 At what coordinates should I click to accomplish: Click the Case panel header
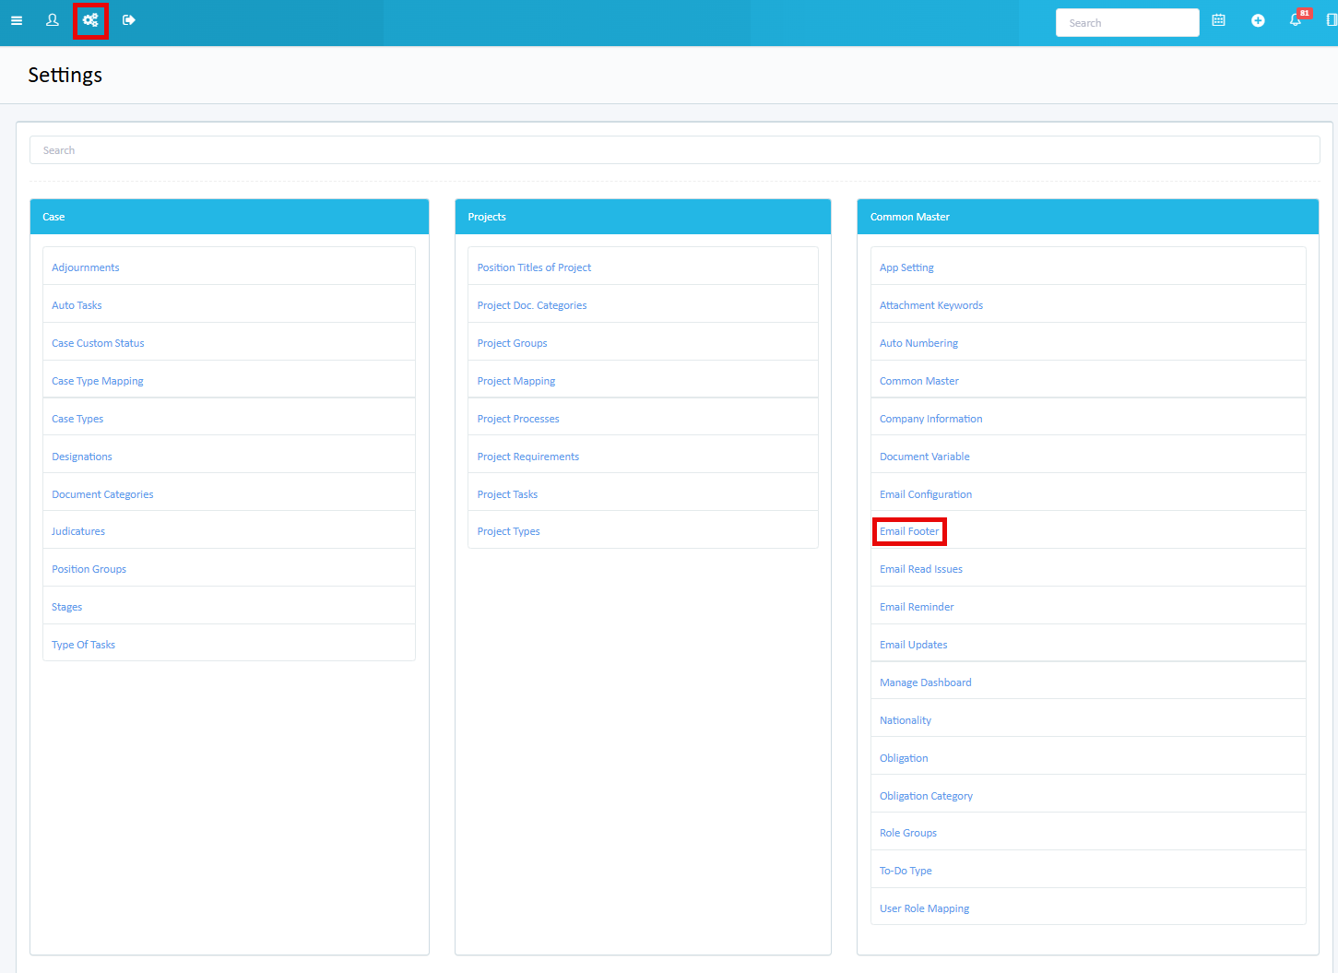click(x=230, y=217)
